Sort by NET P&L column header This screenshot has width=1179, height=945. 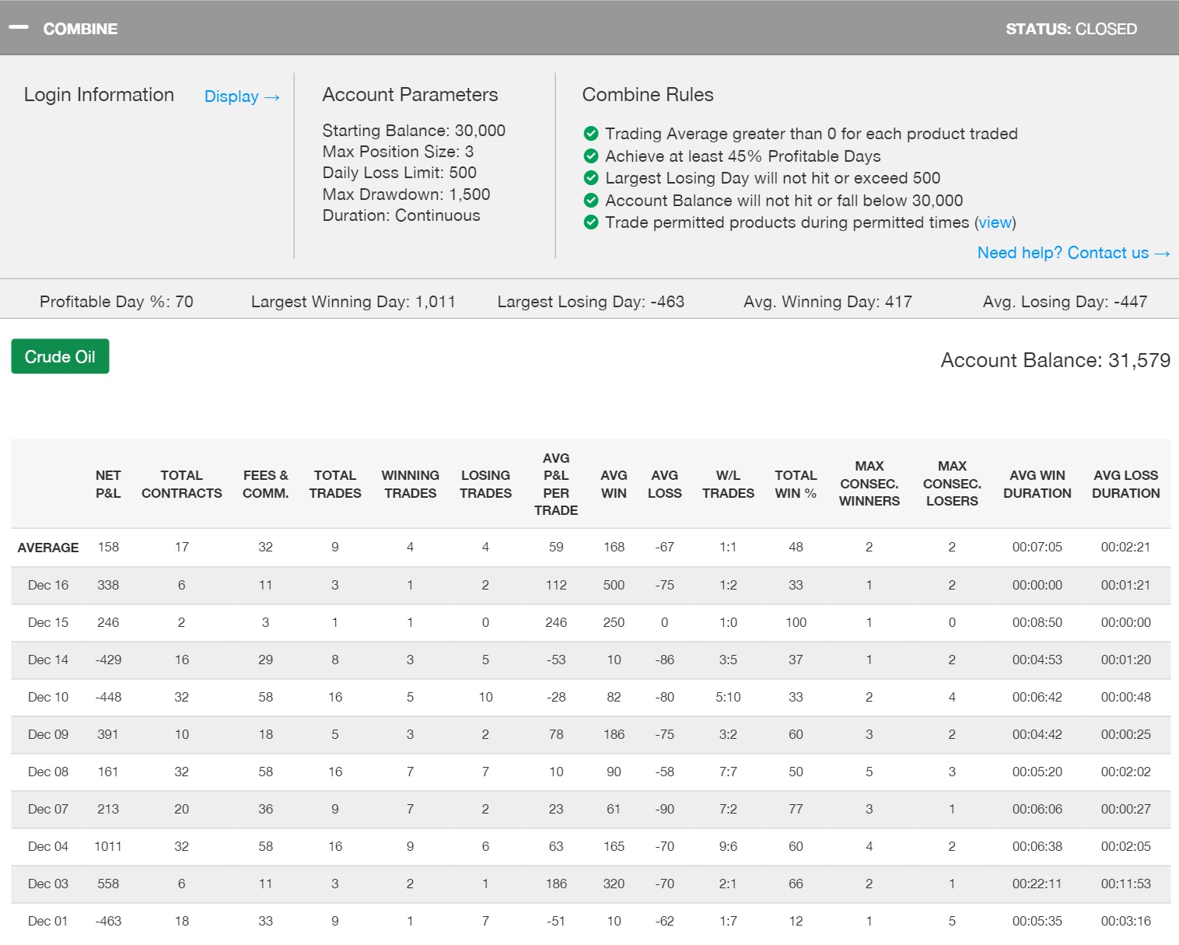[108, 484]
